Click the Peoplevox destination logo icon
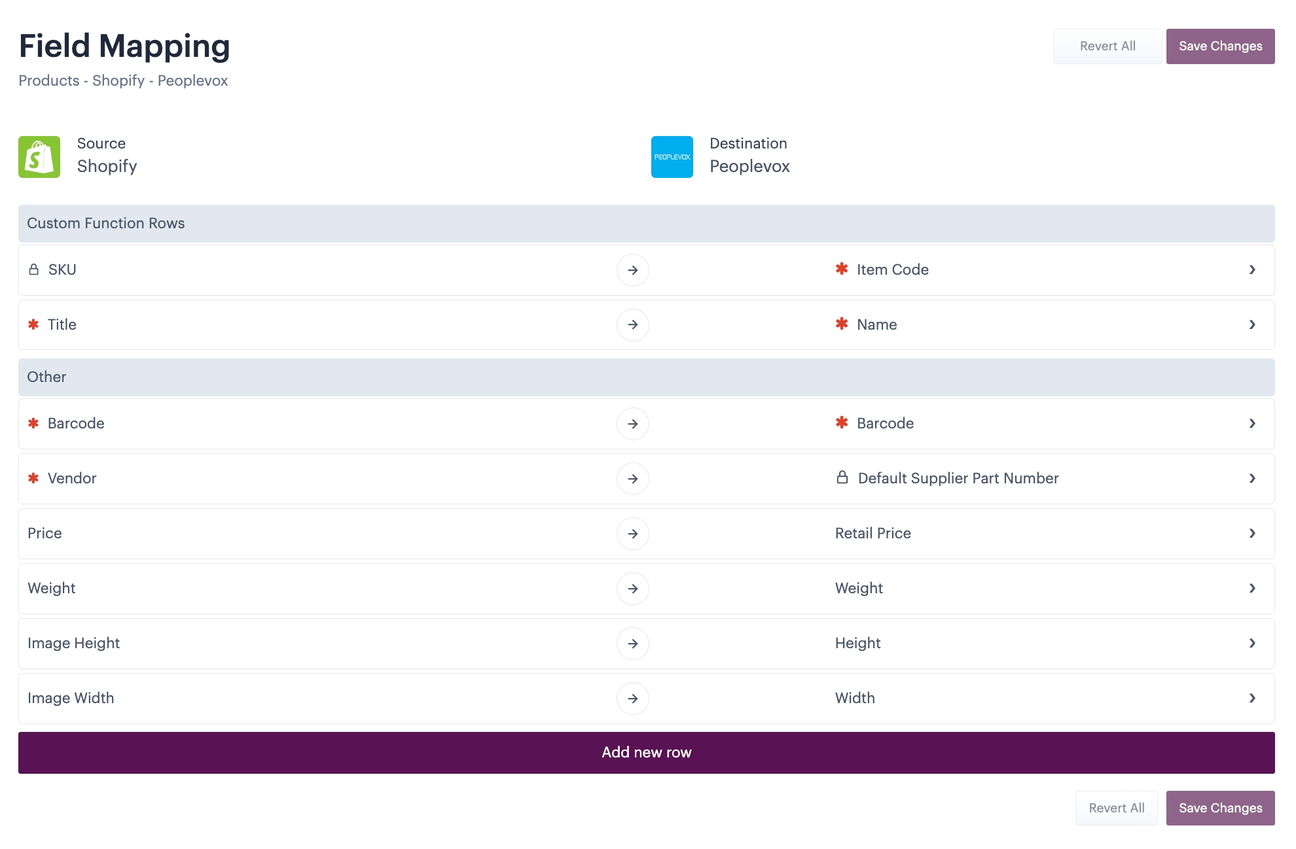The height and width of the screenshot is (849, 1296). pyautogui.click(x=672, y=157)
